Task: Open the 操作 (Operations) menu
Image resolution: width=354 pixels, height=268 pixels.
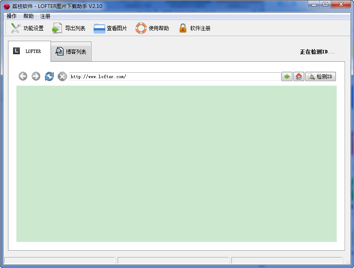Action: [x=11, y=16]
